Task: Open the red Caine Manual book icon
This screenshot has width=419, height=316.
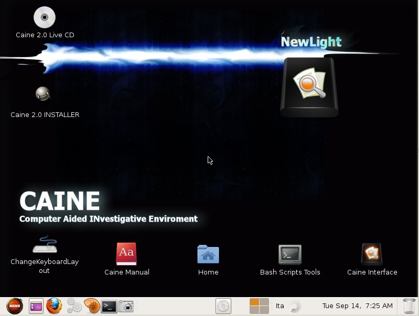Action: point(126,254)
